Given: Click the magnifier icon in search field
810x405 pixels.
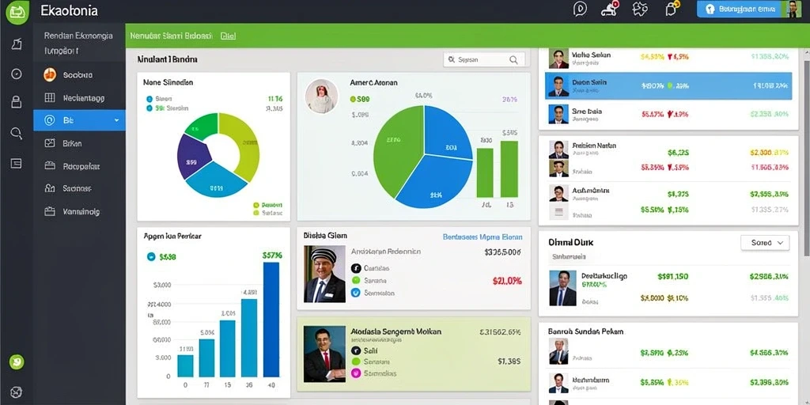Looking at the screenshot, I should click(513, 60).
